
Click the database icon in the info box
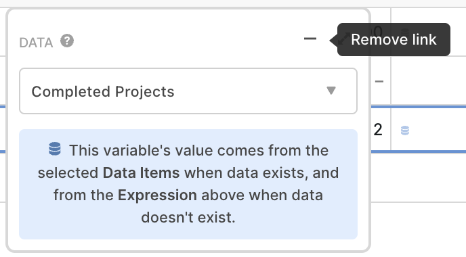tap(55, 149)
